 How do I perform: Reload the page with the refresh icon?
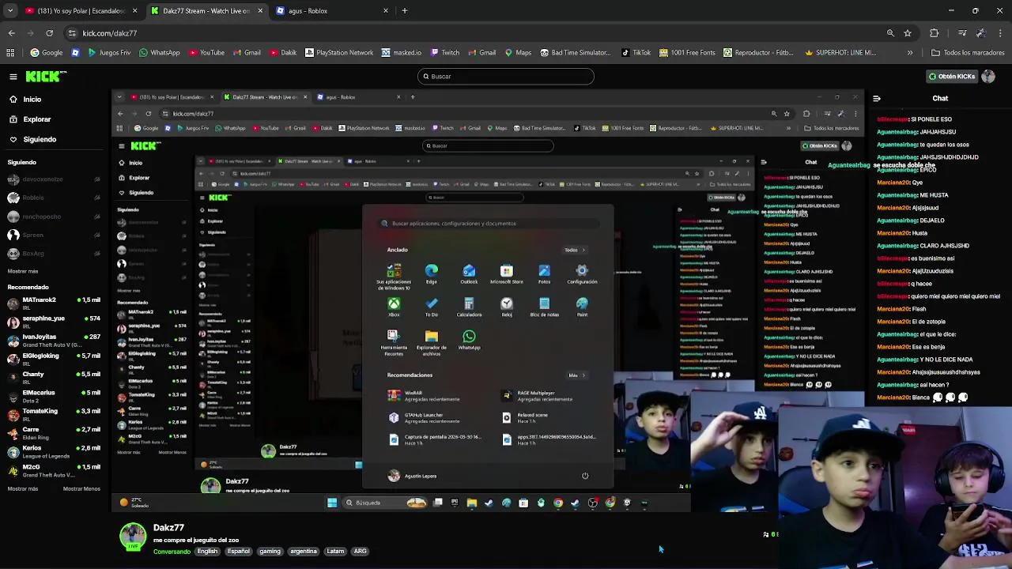(49, 33)
